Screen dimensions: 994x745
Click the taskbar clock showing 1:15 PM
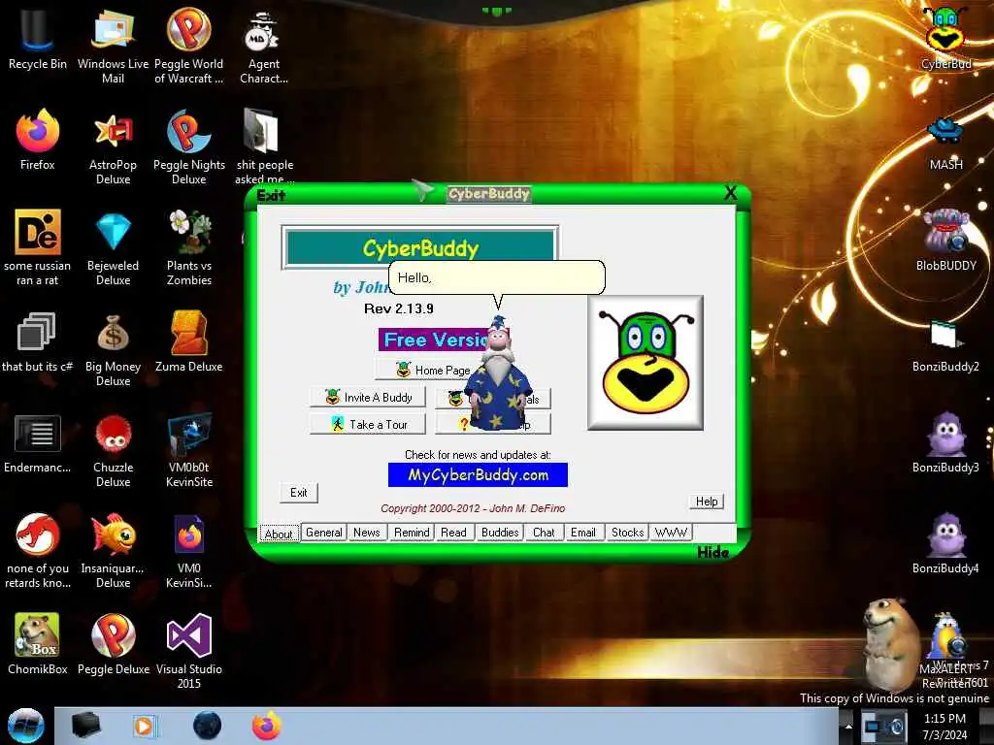pos(944,726)
